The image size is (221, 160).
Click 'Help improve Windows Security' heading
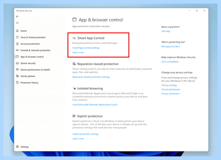point(178,57)
